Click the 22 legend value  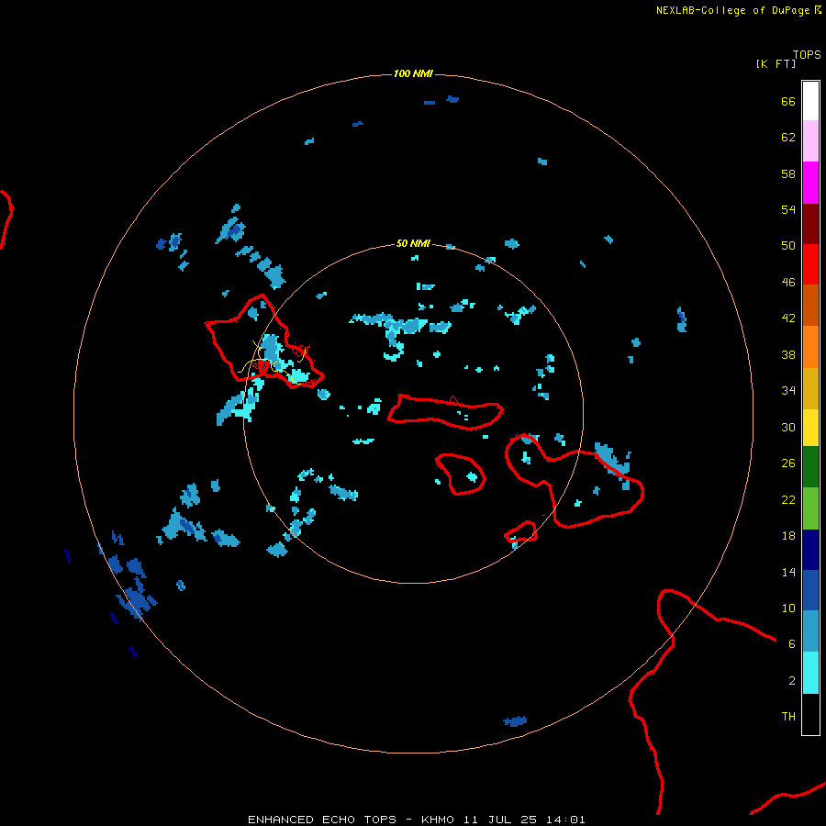[788, 499]
